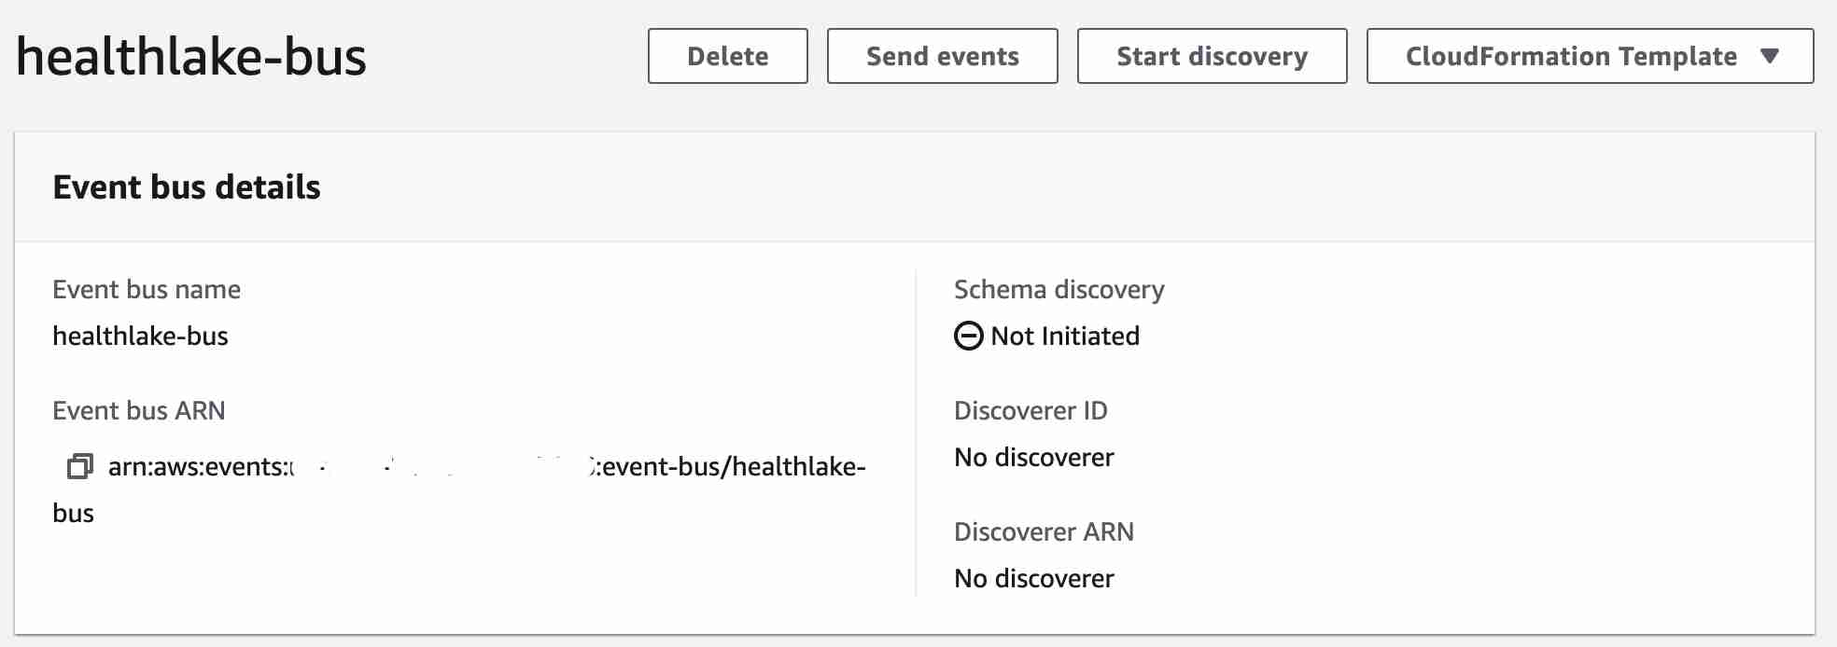The height and width of the screenshot is (647, 1837).
Task: Select the healthlake-bus name value
Action: tap(140, 337)
